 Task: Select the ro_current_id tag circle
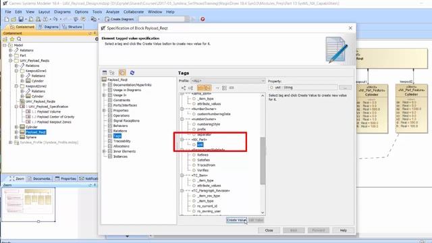pos(194,206)
